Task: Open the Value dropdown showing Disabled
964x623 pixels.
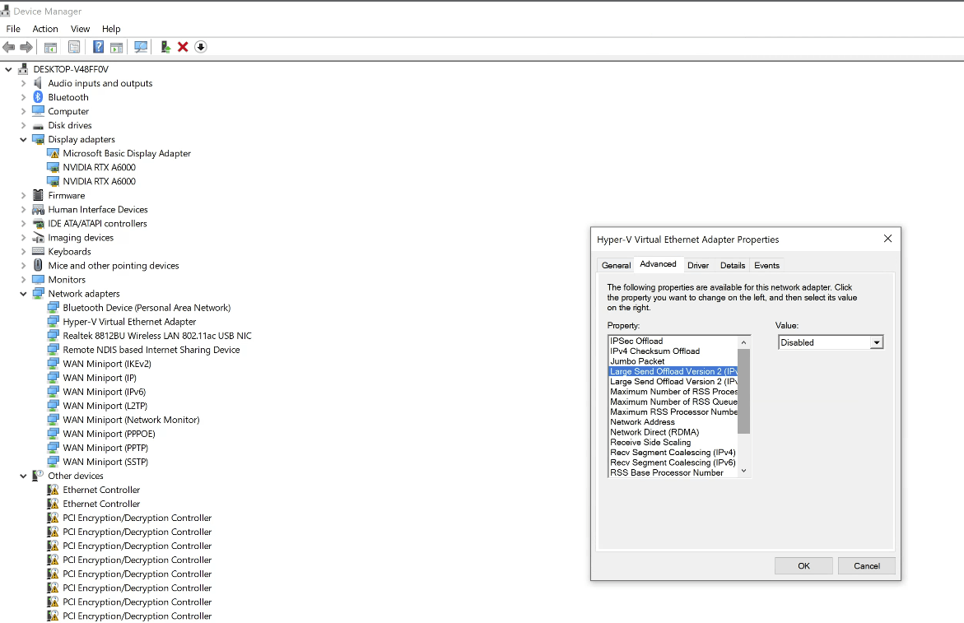Action: click(877, 342)
